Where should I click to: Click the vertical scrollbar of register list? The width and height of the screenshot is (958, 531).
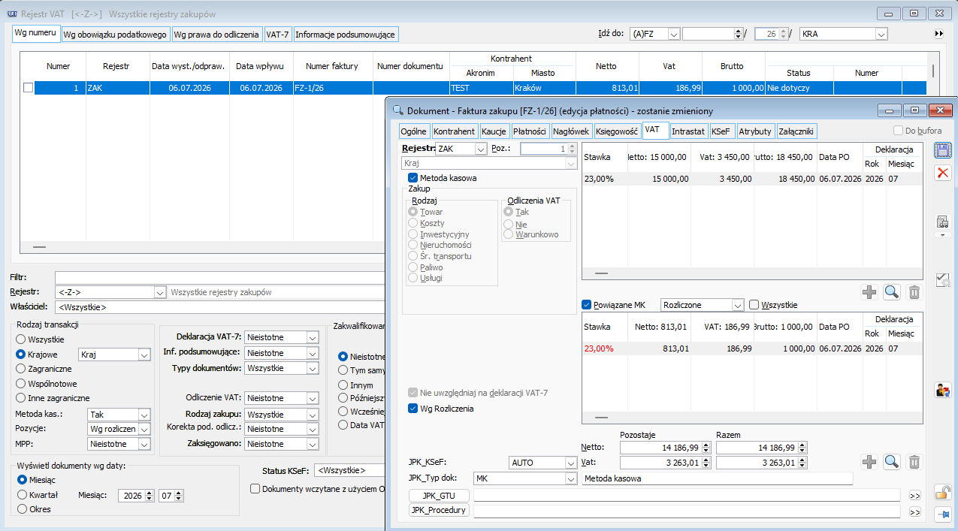click(x=933, y=71)
